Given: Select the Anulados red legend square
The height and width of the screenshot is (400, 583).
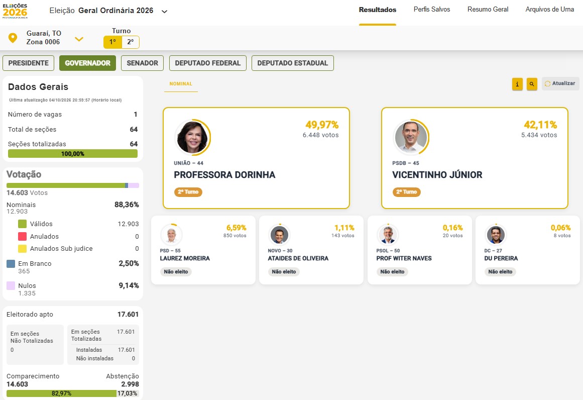Looking at the screenshot, I should click(22, 236).
